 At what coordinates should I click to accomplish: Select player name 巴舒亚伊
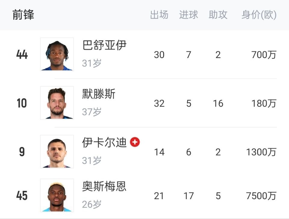coord(104,45)
